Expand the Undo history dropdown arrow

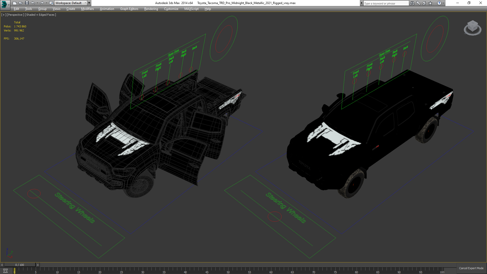[x=37, y=3]
